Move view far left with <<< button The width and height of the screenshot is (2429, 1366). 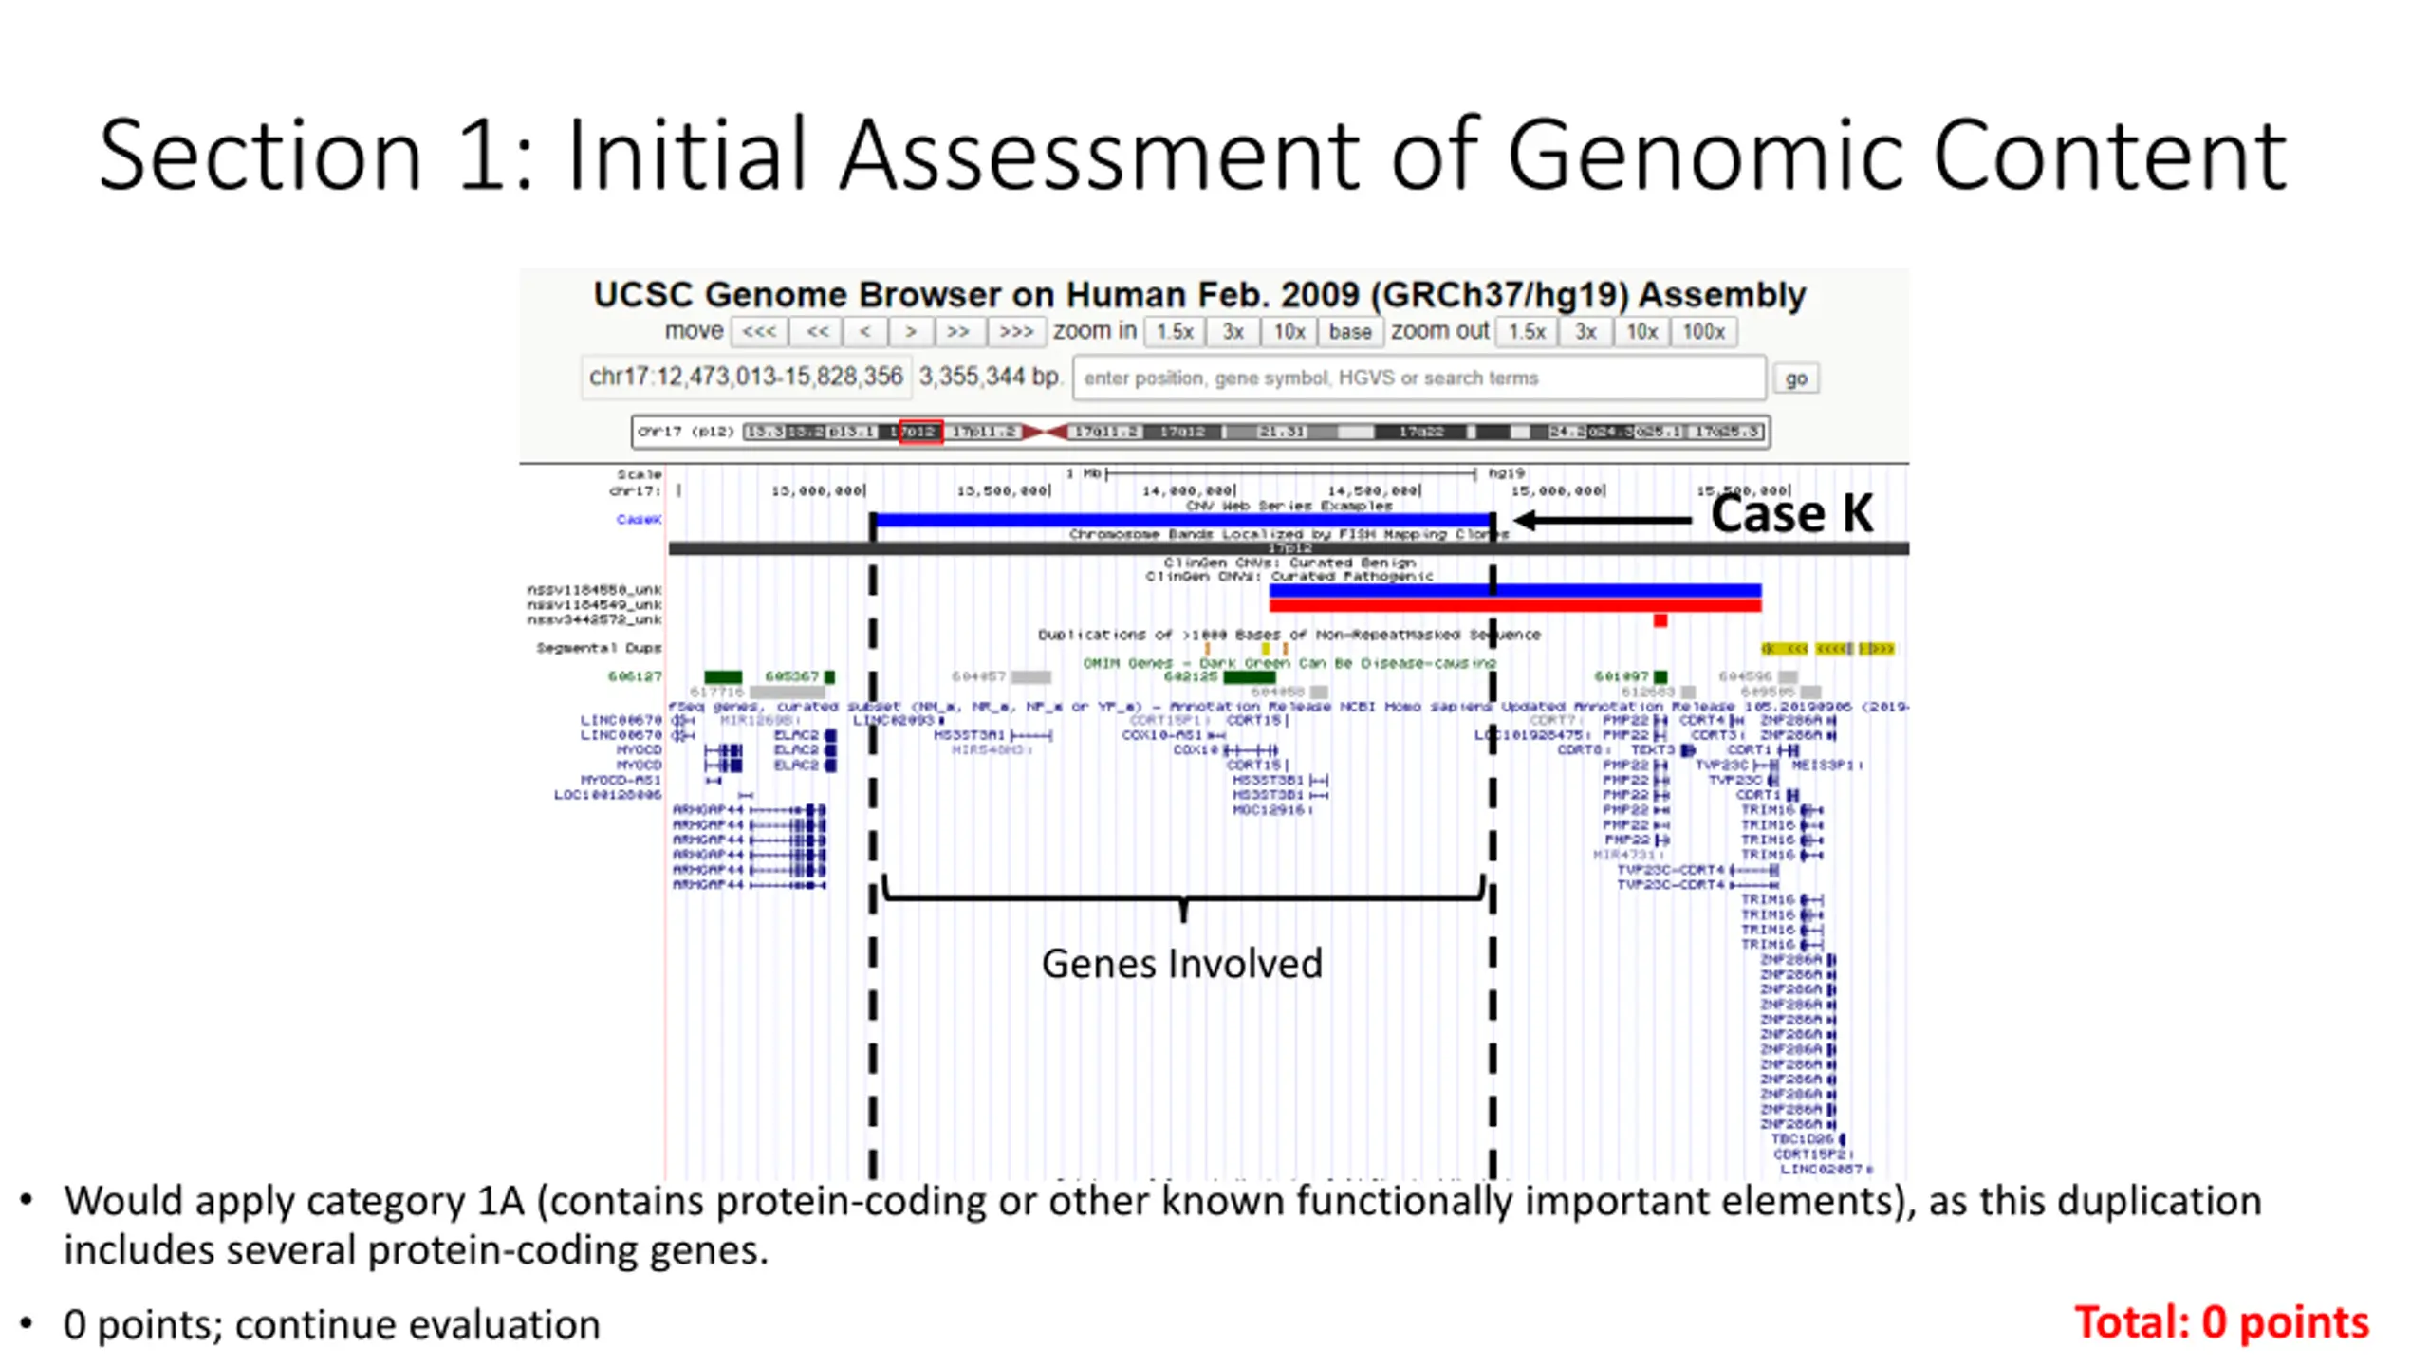click(x=759, y=332)
